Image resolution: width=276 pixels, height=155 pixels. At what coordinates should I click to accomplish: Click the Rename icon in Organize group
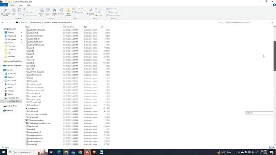pos(61,10)
